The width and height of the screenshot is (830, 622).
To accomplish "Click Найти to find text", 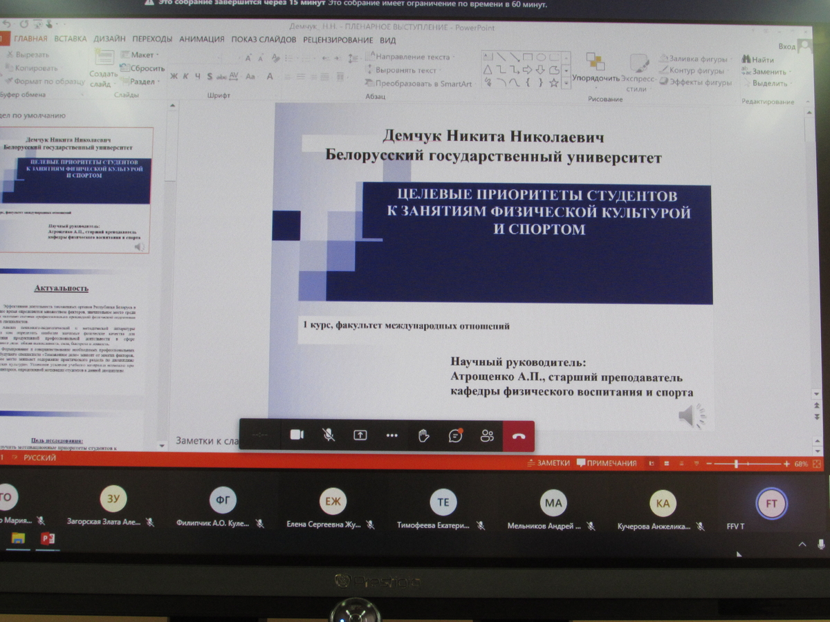I will click(758, 60).
